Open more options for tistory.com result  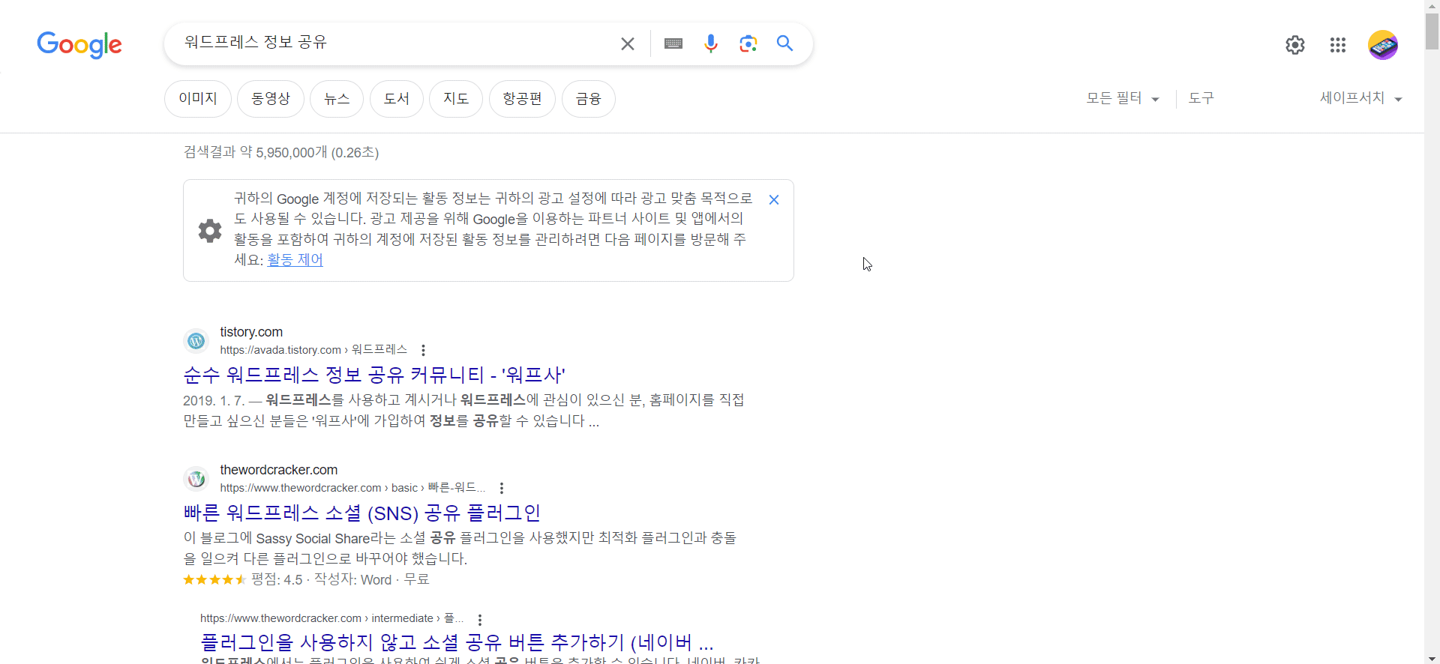click(x=424, y=350)
